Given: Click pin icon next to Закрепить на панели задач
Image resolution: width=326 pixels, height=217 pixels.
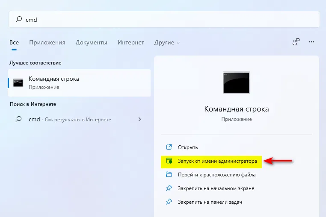Looking at the screenshot, I should (169, 202).
